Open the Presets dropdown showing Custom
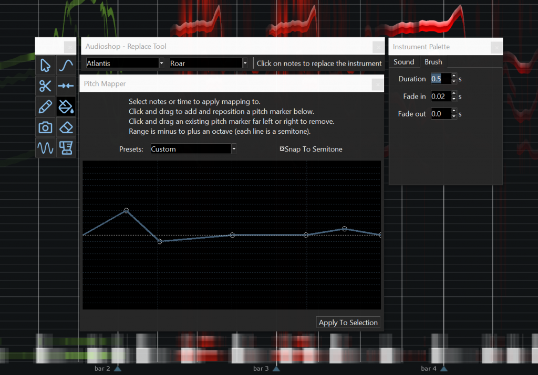Viewport: 538px width, 375px height. pos(193,149)
